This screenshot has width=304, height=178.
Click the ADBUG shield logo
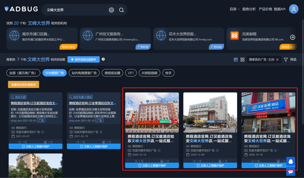point(6,9)
